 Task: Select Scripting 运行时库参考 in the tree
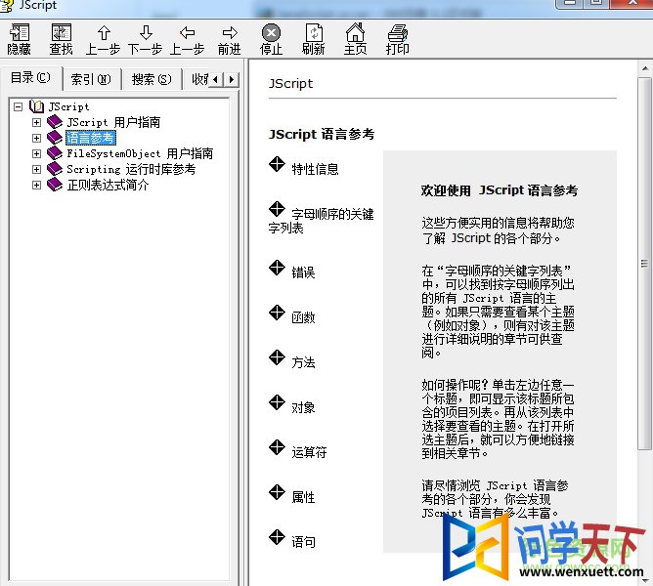coord(131,169)
